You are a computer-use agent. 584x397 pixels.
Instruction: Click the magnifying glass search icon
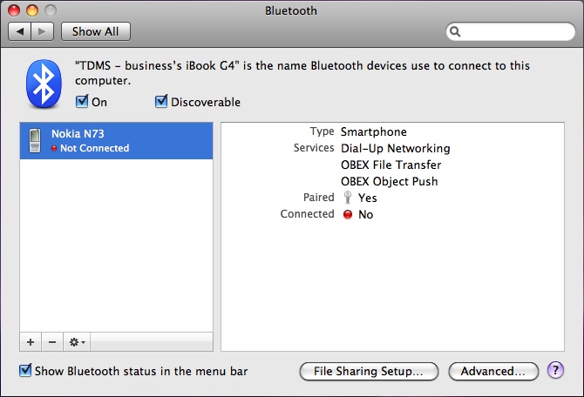pyautogui.click(x=455, y=31)
